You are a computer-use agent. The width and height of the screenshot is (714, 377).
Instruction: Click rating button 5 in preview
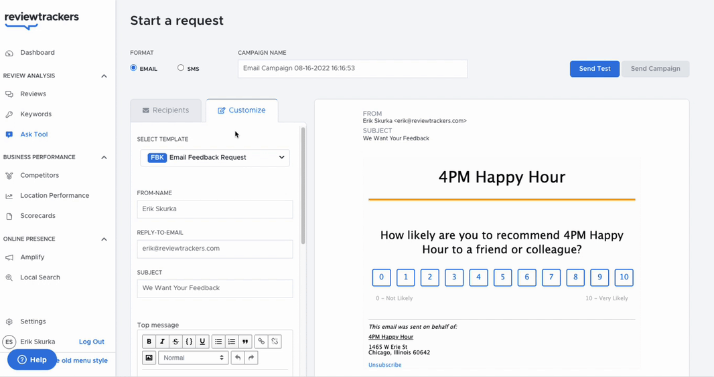(x=503, y=277)
